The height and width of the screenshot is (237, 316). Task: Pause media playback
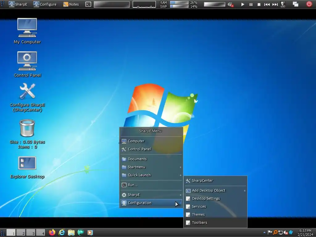pyautogui.click(x=251, y=4)
